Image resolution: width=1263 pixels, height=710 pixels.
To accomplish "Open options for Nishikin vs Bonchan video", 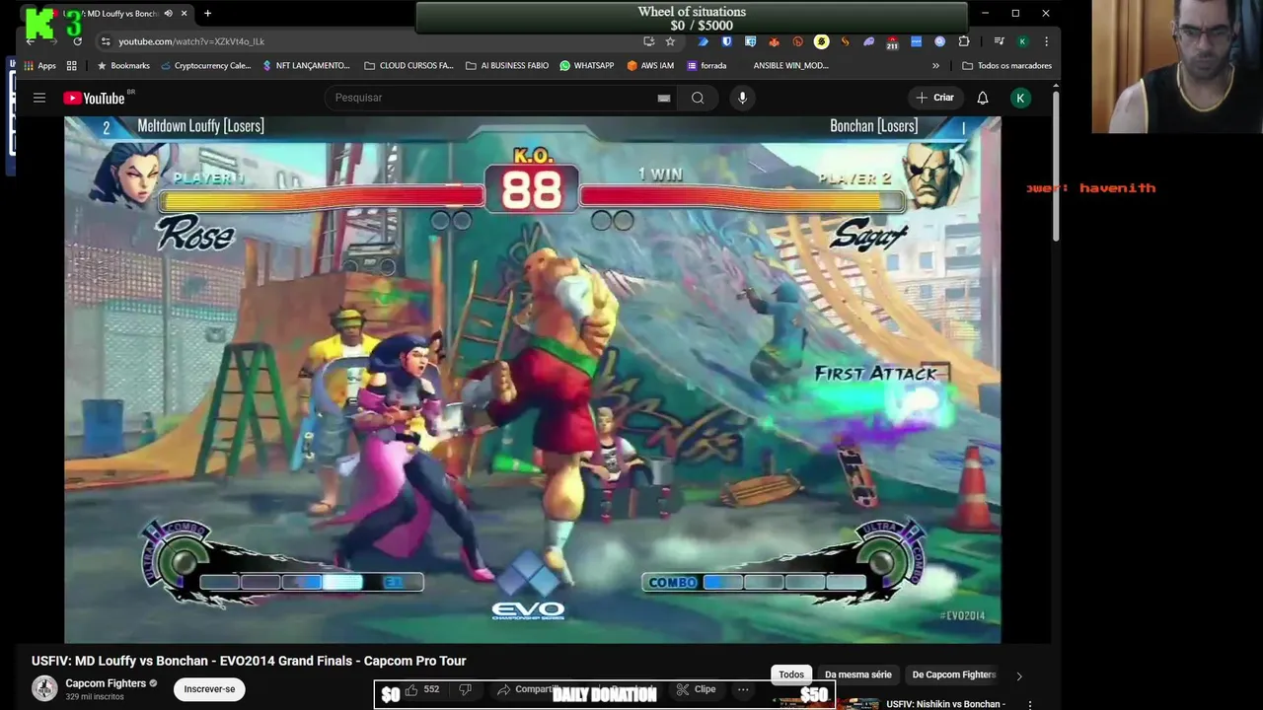I will tap(1030, 704).
